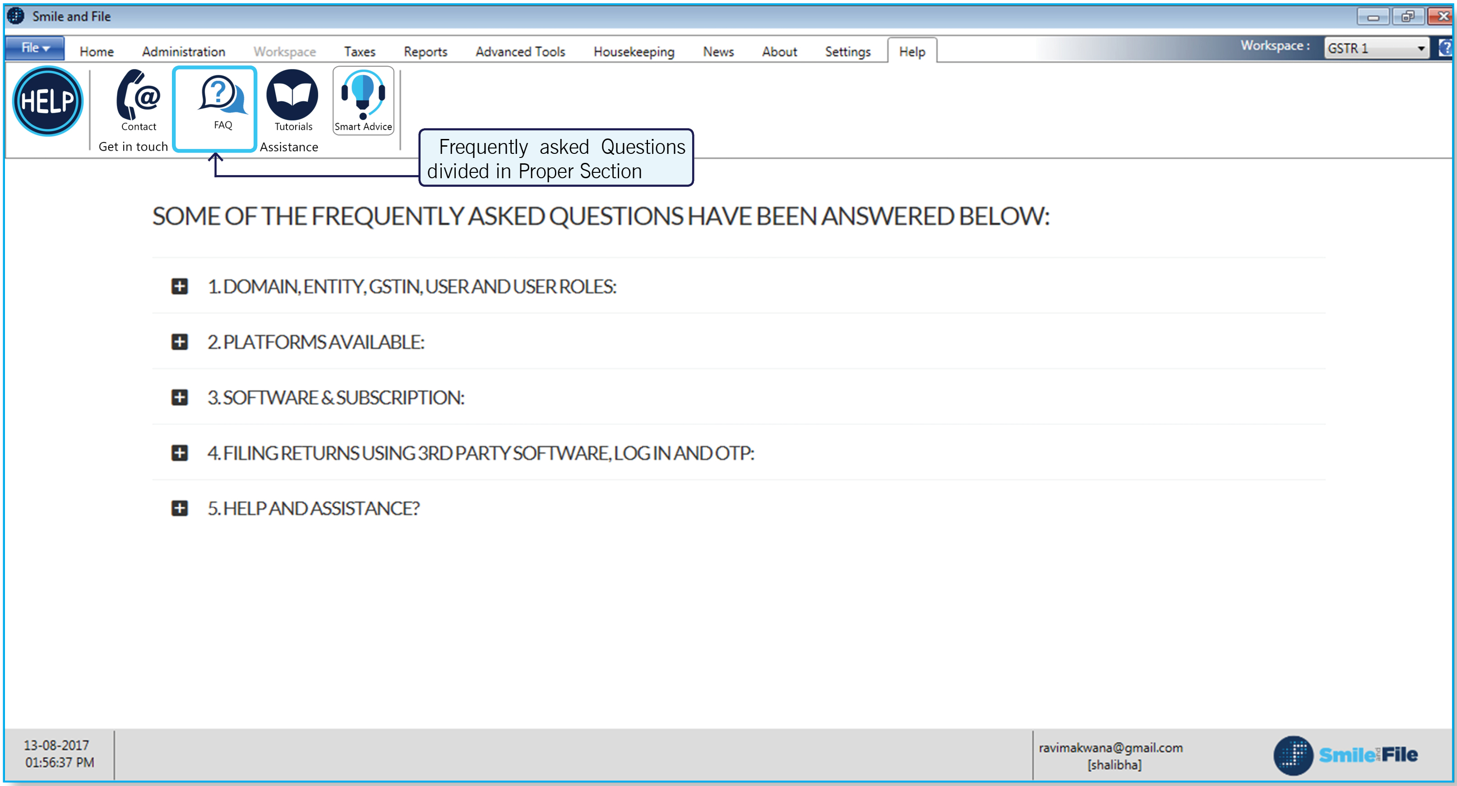1457x786 pixels.
Task: Expand the Filing Returns 3rd Party Software section
Action: pyautogui.click(x=179, y=453)
